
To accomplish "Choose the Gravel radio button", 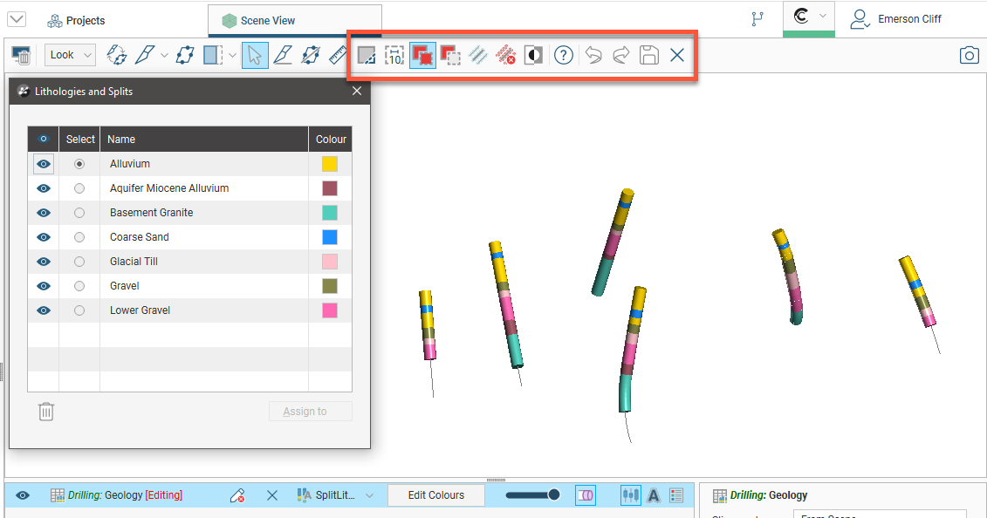I will pos(79,286).
